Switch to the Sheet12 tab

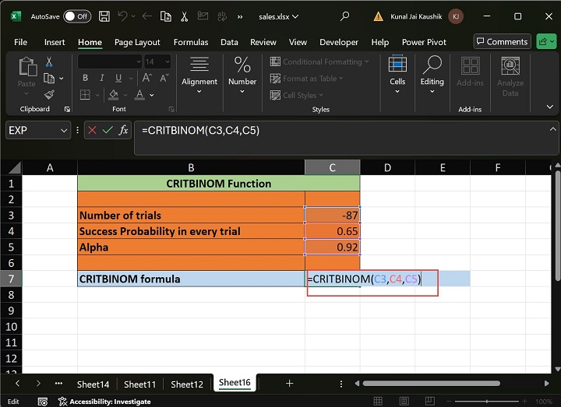click(x=187, y=384)
